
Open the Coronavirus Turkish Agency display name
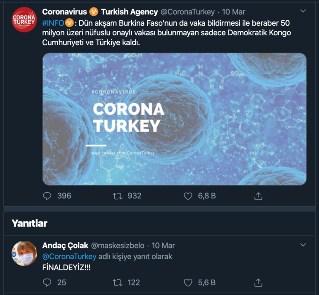(100, 12)
